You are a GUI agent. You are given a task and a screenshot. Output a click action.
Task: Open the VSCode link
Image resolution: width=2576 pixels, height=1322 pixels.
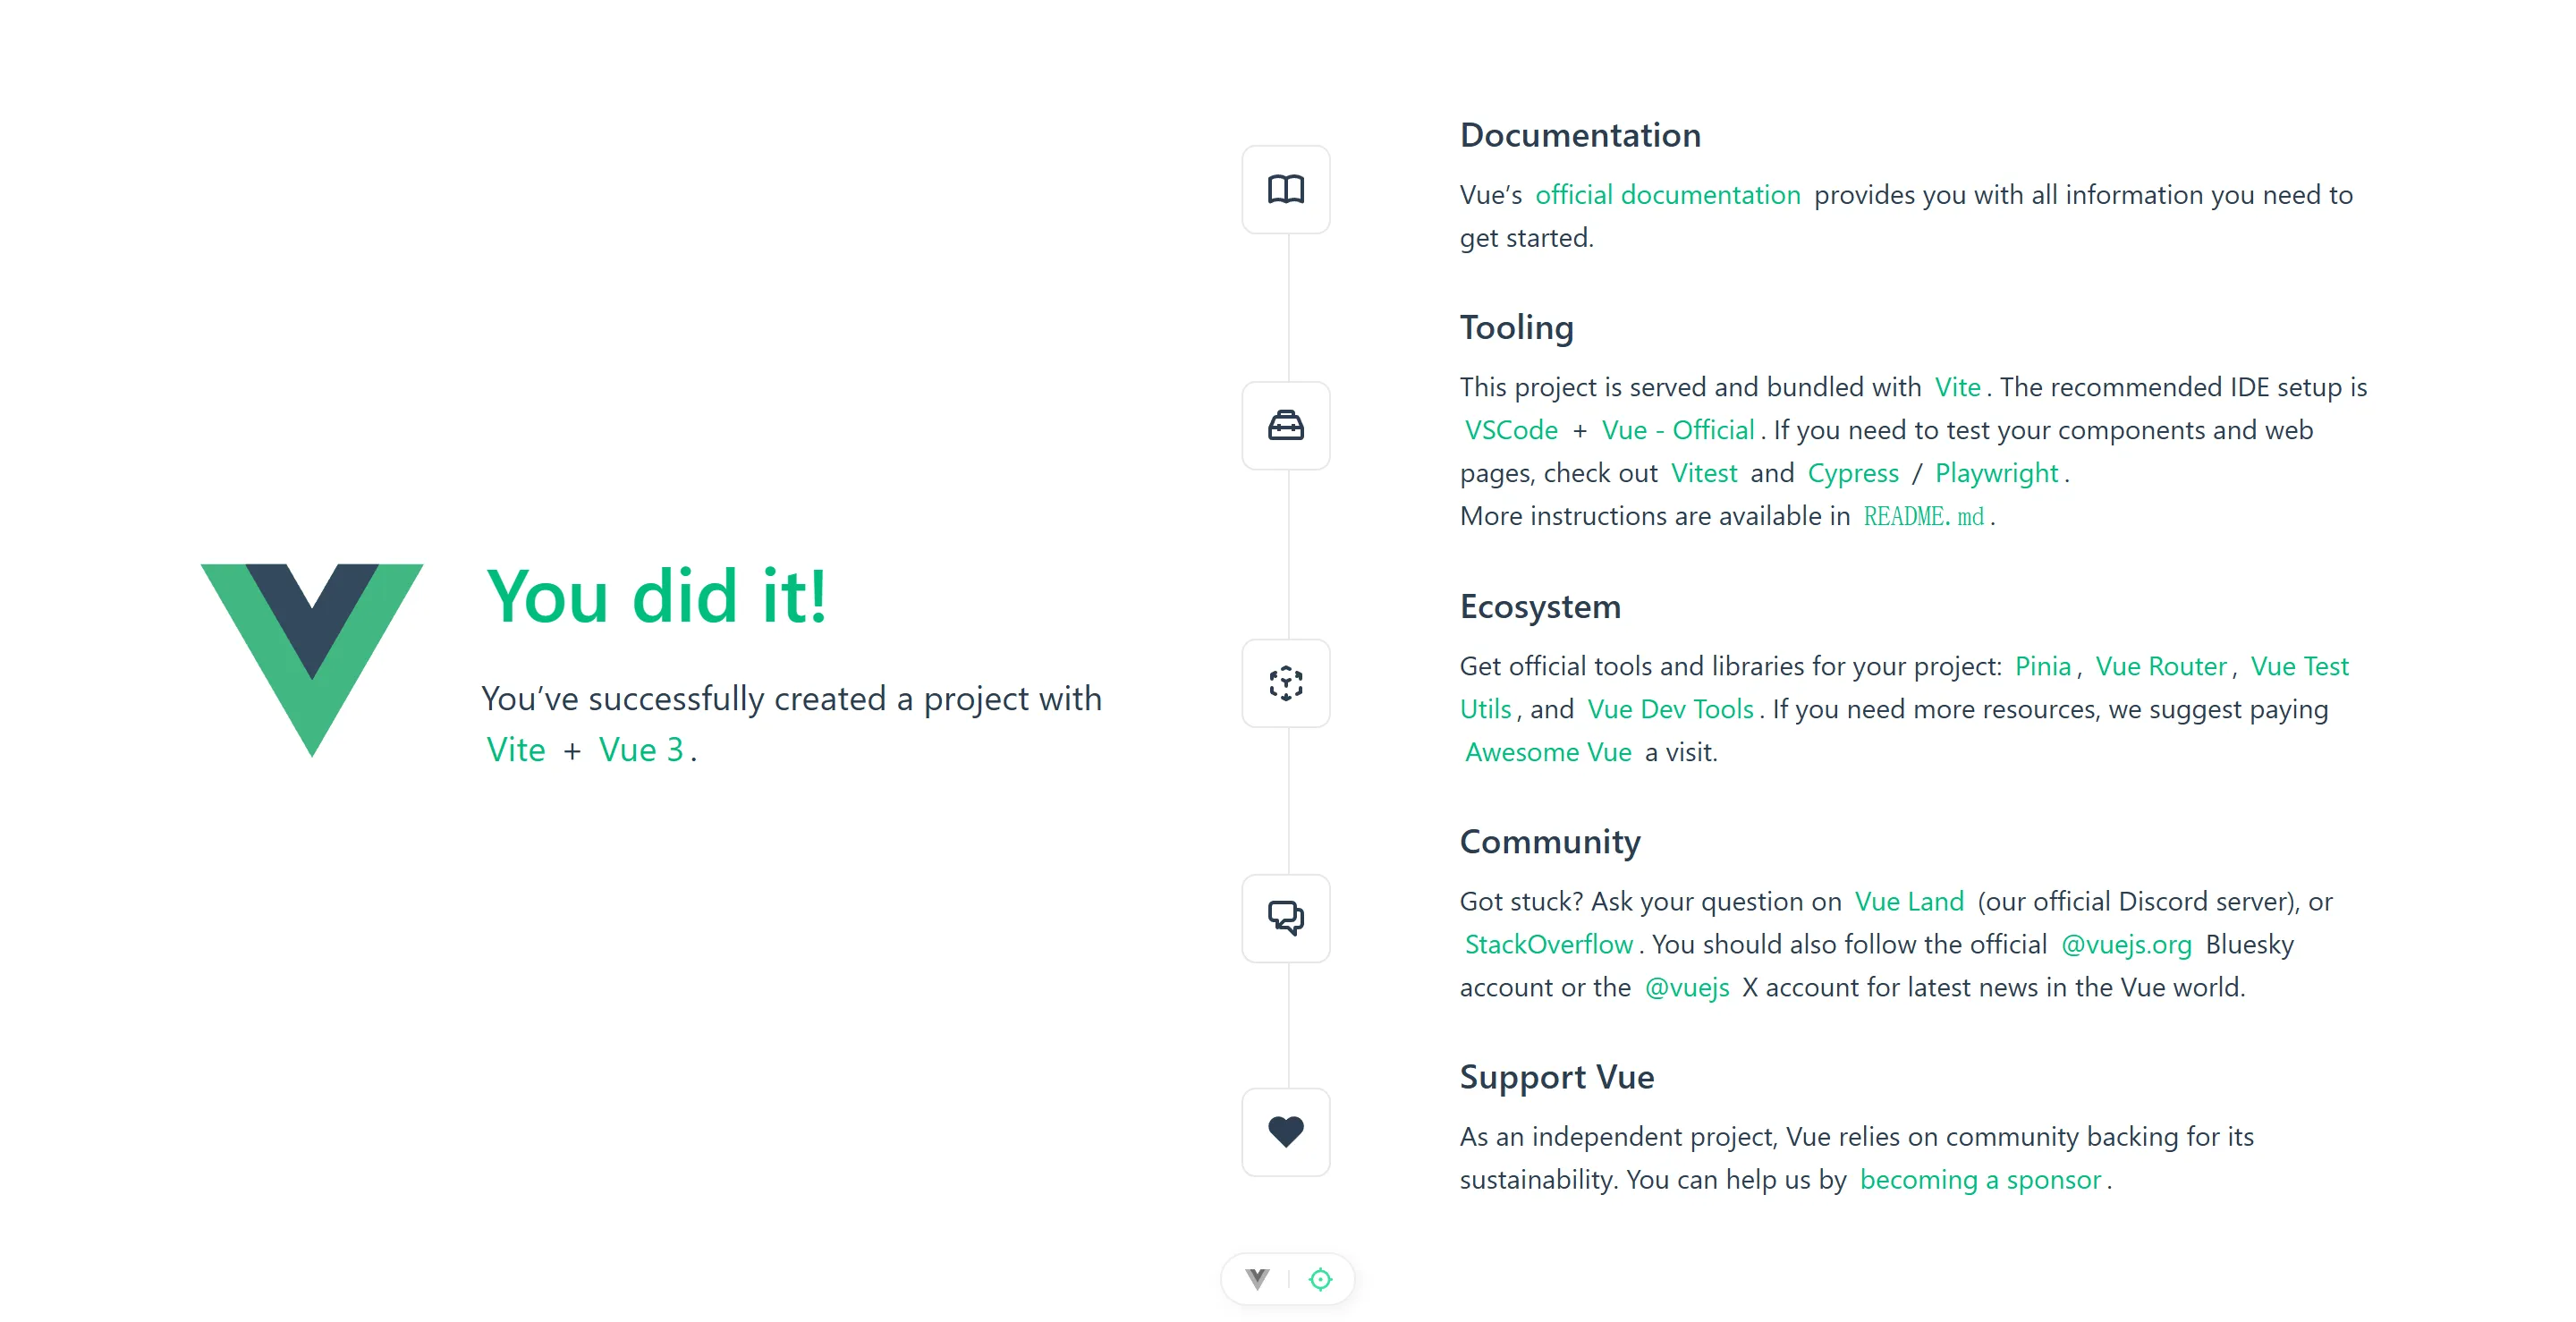click(1510, 430)
